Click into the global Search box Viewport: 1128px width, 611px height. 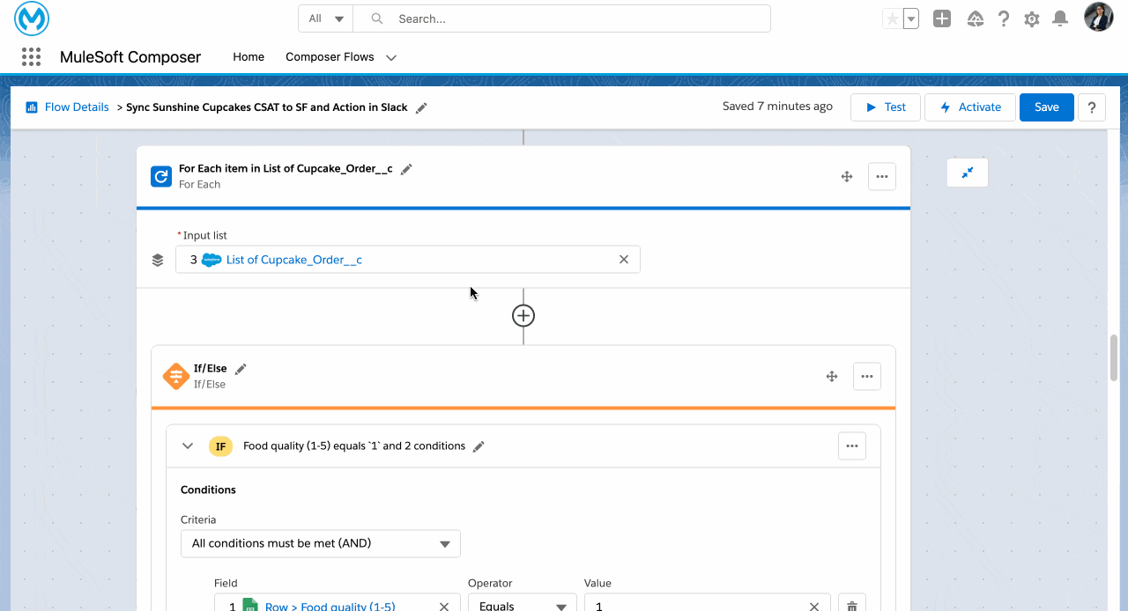pos(562,18)
